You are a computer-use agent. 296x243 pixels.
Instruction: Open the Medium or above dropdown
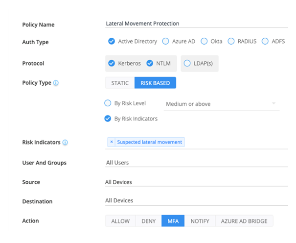[221, 104]
